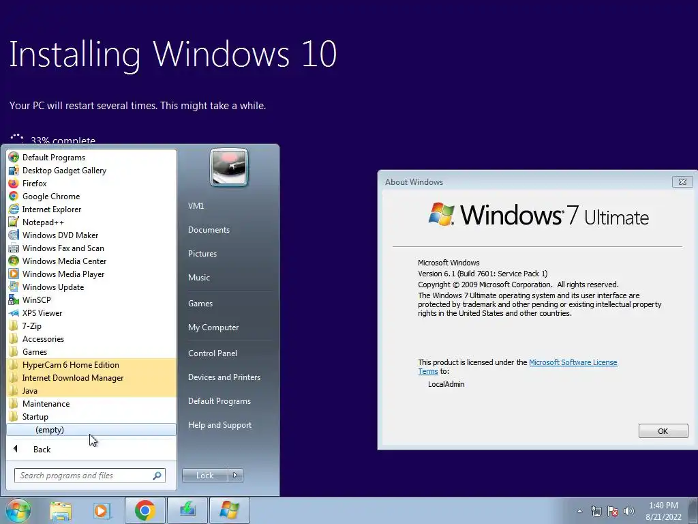Open Default Programs icon in programs list

14,158
